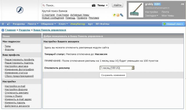Open Редактировать профиль link
The width and height of the screenshot is (186, 110).
point(19,60)
